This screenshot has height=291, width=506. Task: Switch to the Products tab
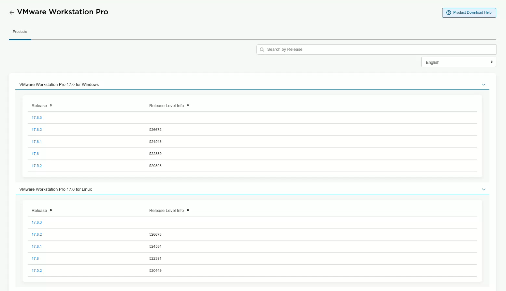(20, 32)
